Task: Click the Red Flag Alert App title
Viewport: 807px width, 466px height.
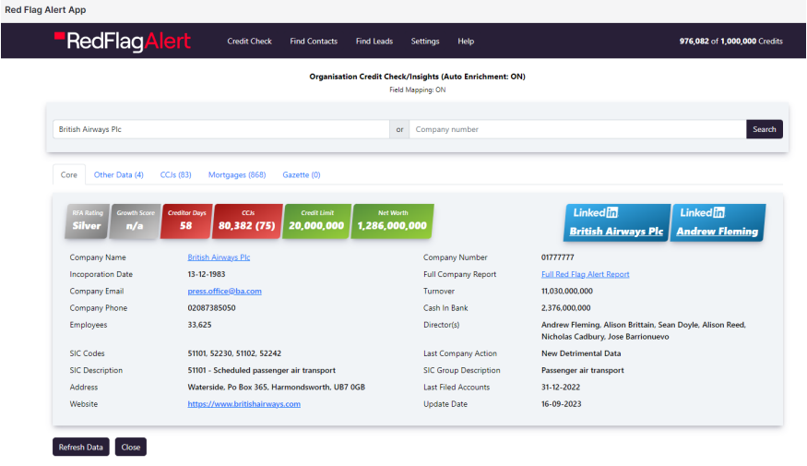Action: click(45, 10)
